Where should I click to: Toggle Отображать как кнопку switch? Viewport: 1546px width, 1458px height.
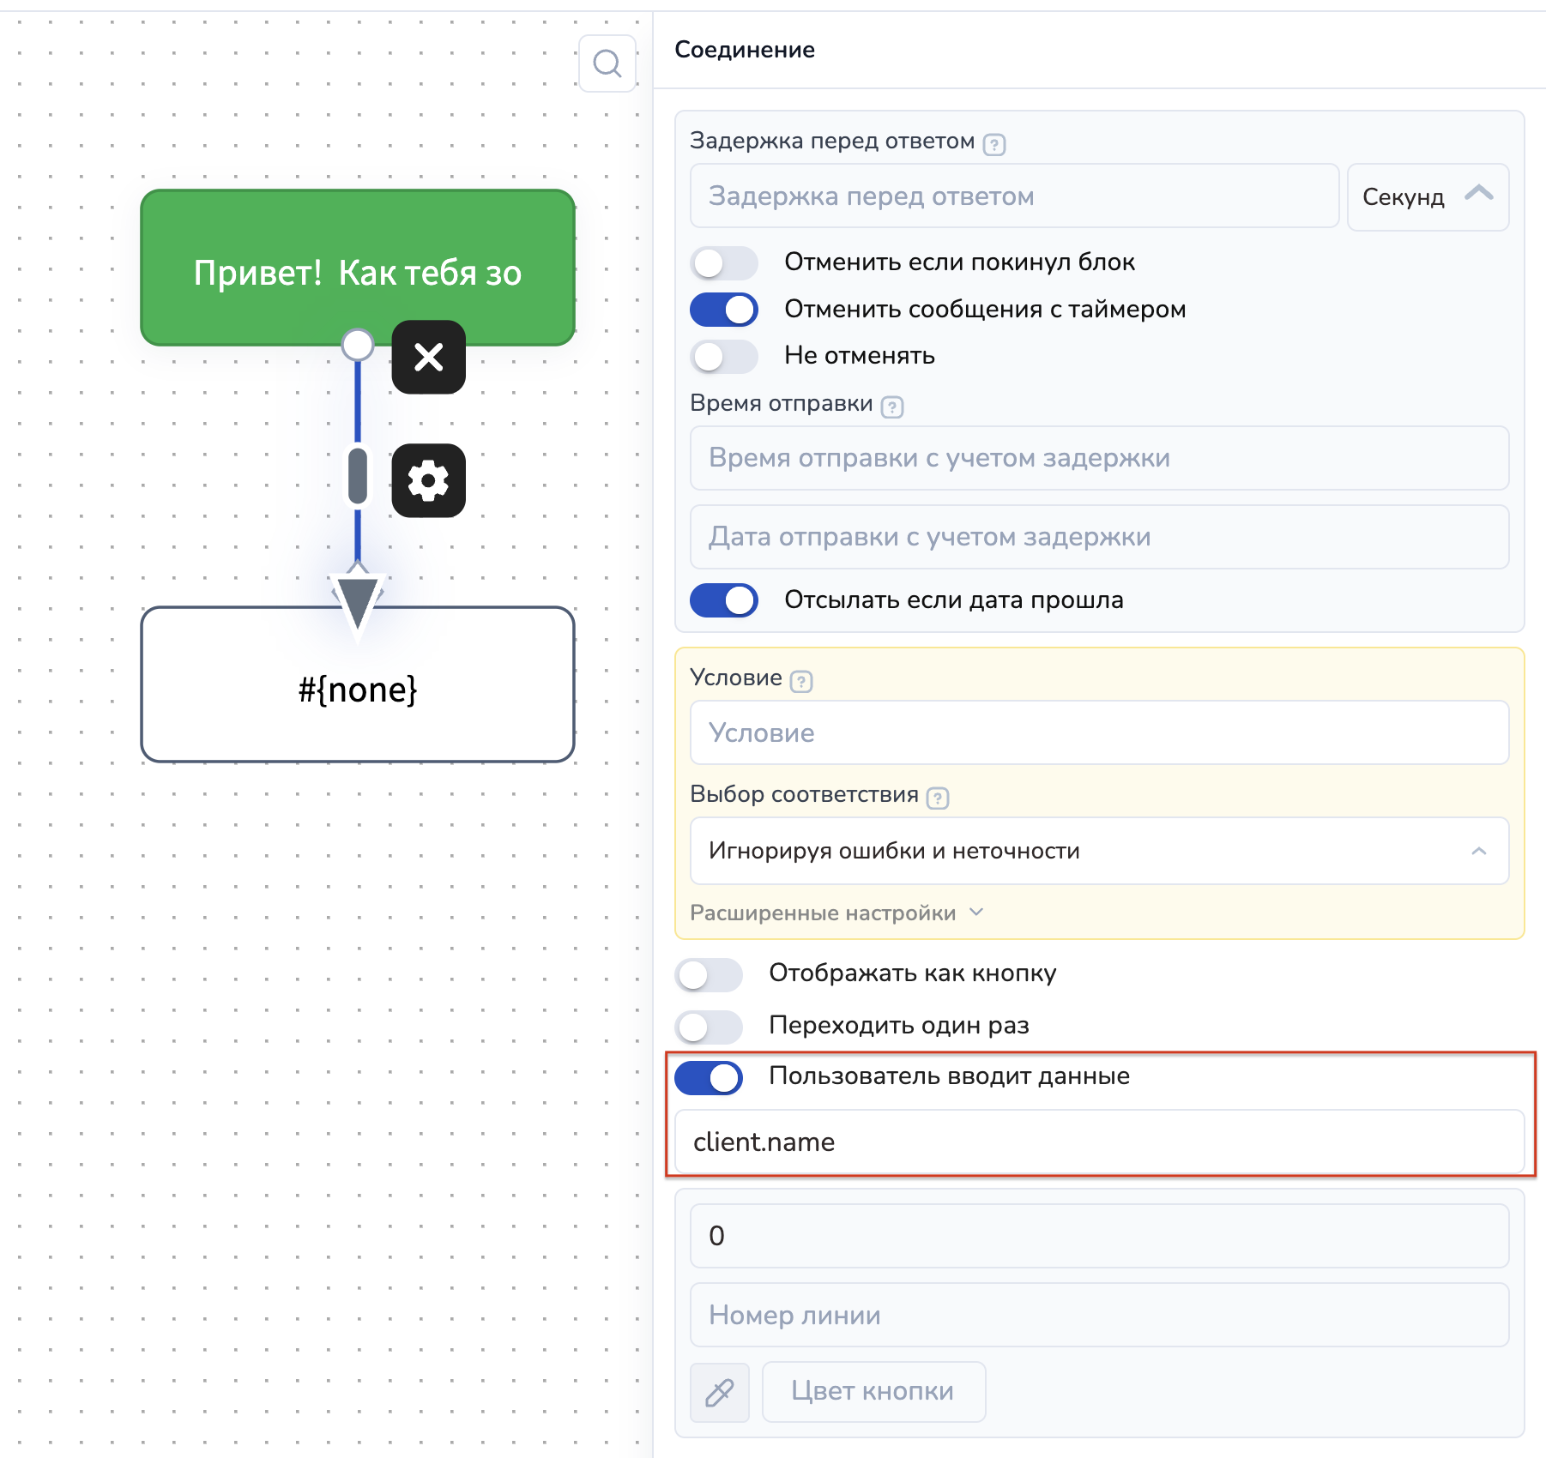coord(708,974)
